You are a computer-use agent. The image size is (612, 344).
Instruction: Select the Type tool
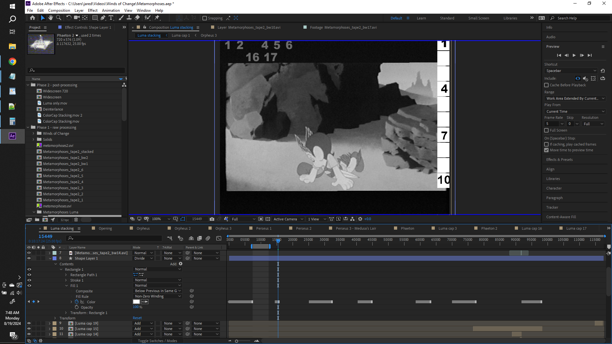pos(111,18)
